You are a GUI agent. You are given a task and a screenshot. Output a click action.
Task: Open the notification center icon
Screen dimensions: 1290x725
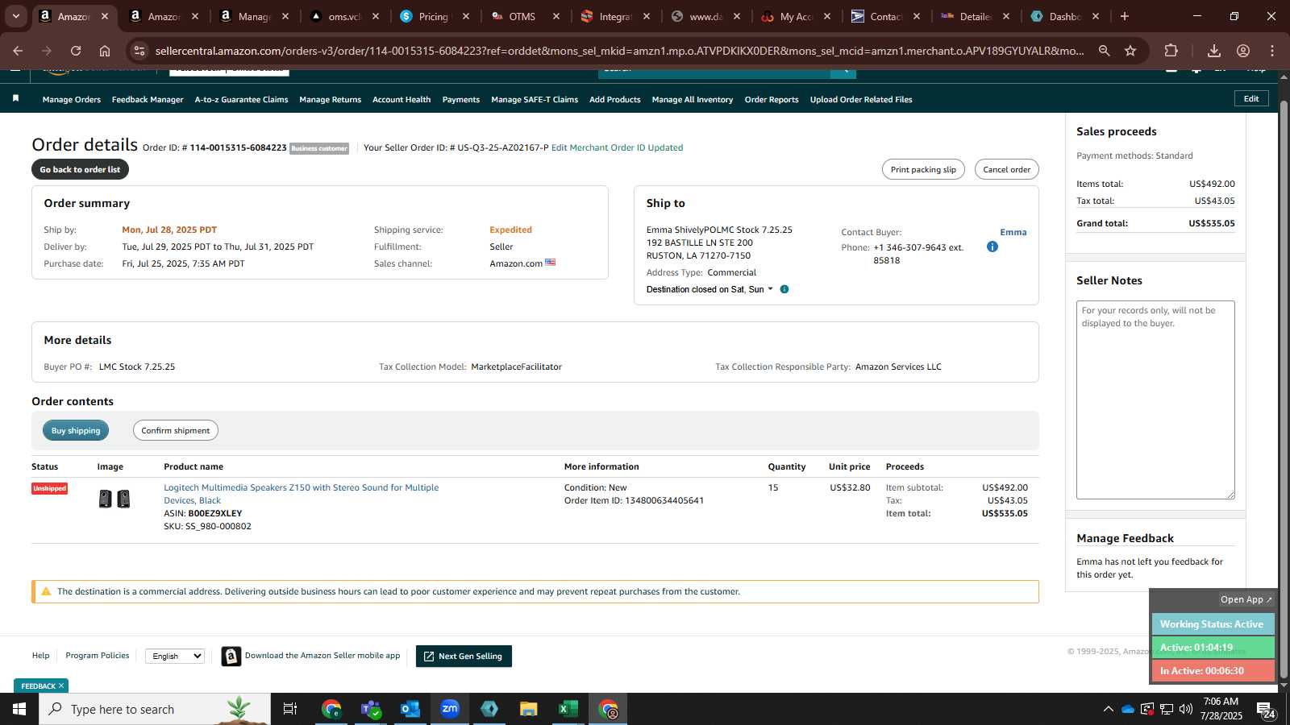click(x=1266, y=710)
